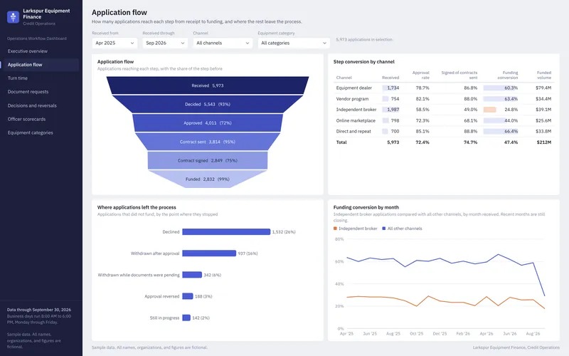Click the Withdrawn while documents were pending bar
This screenshot has width=569, height=356.
point(192,275)
